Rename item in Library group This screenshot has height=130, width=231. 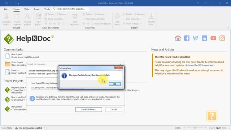click(139, 14)
